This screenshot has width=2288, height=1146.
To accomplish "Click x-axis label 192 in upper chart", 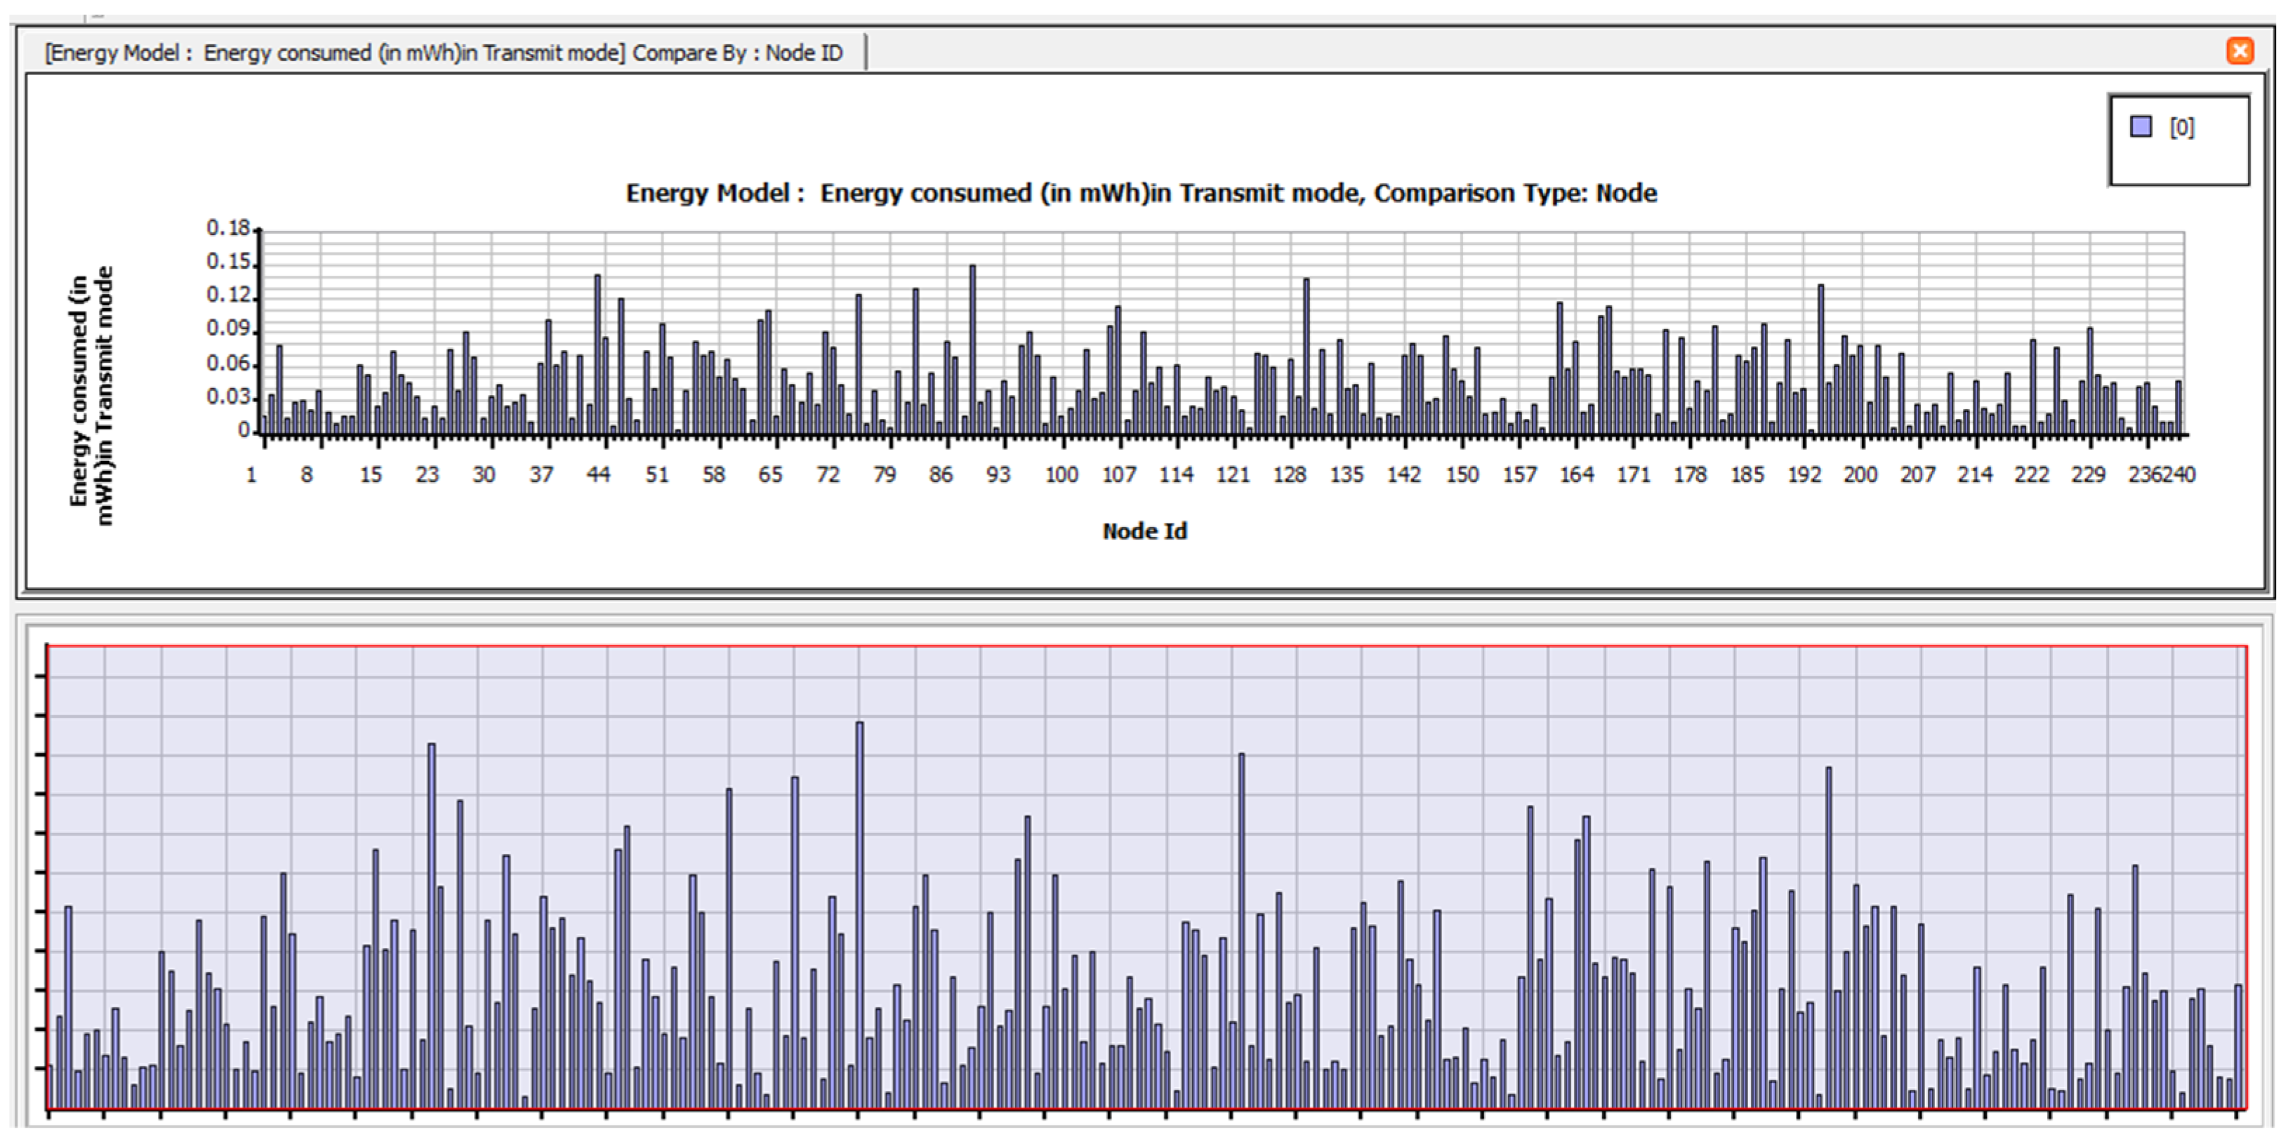I will 1804,475.
